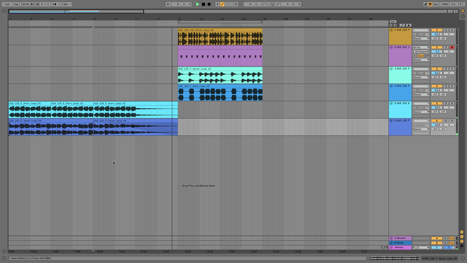Toggle MIDI Arrangement Overdub plus icon
Screen dimensions: 467x263
click(x=217, y=4)
